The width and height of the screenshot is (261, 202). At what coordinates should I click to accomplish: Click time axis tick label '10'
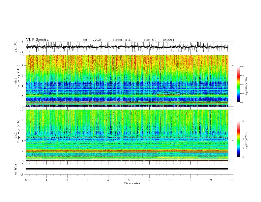pos(232,180)
